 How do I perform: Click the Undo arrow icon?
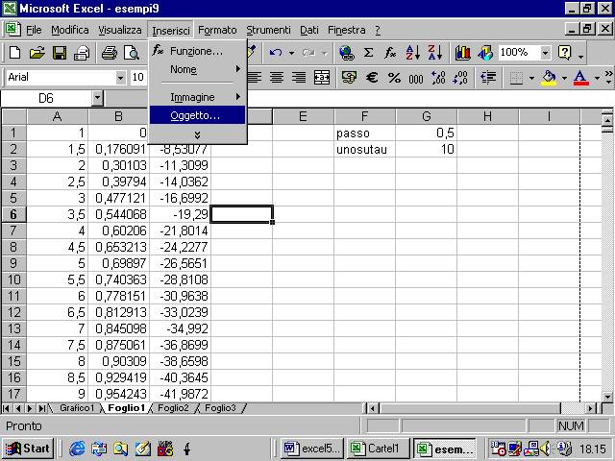point(276,53)
